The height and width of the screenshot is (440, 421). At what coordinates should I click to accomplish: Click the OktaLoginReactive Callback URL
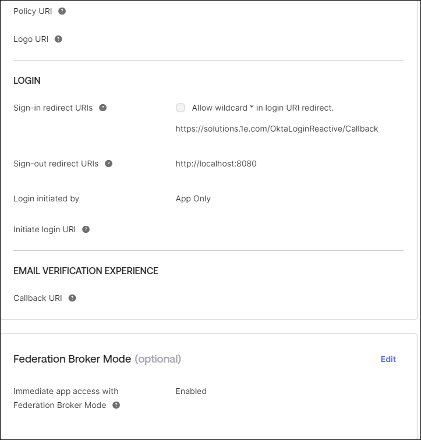[x=277, y=129]
